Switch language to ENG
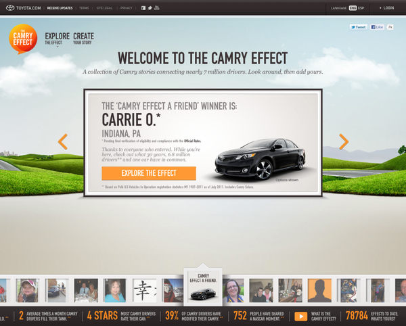The image size is (406, 326). coord(353,8)
